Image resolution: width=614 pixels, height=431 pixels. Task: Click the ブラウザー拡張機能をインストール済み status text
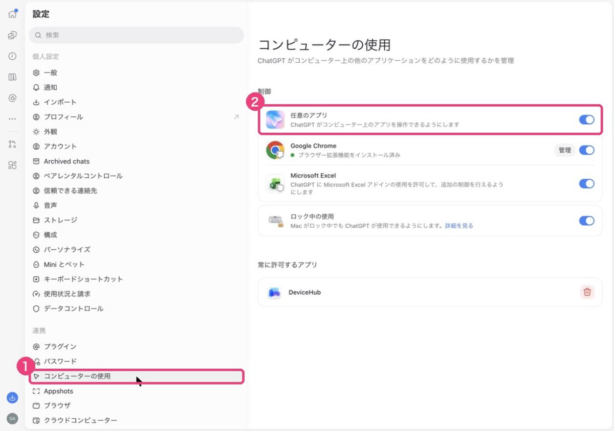[x=349, y=155]
